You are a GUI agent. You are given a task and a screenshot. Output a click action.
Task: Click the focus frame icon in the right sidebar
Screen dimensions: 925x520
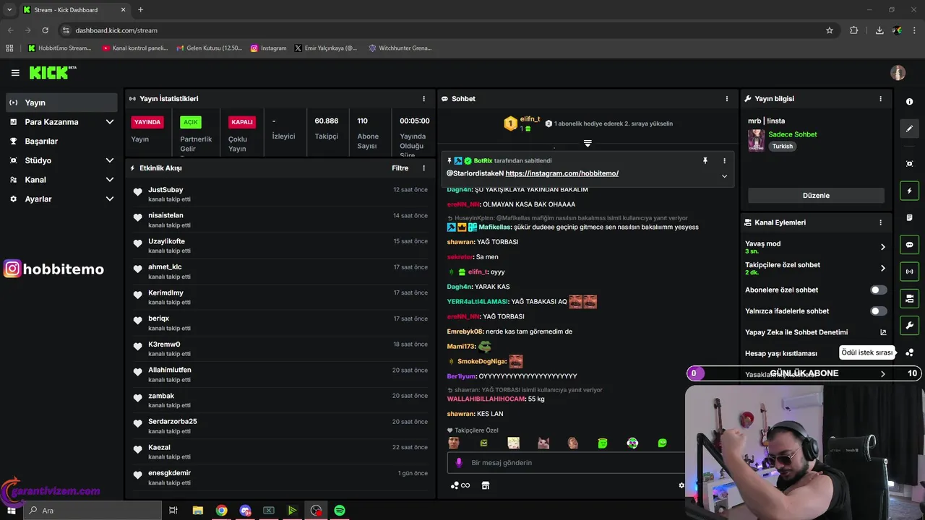click(x=910, y=164)
